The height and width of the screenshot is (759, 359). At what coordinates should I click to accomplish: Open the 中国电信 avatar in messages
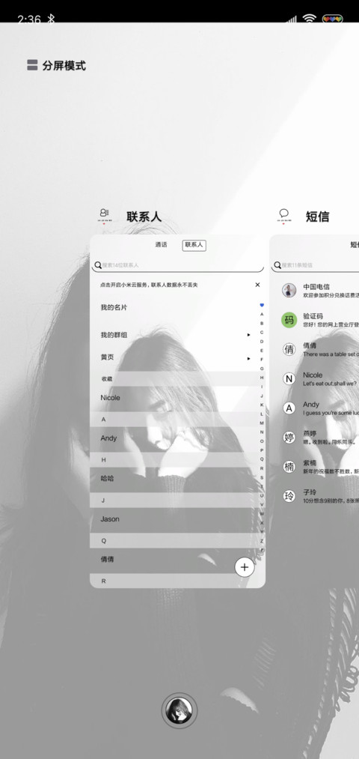[x=289, y=291]
